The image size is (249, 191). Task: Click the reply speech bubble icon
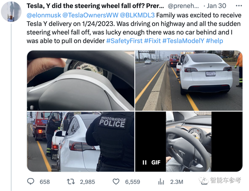(31, 181)
